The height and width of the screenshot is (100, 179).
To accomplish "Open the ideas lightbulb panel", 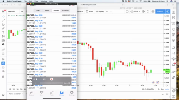I will (x=173, y=41).
